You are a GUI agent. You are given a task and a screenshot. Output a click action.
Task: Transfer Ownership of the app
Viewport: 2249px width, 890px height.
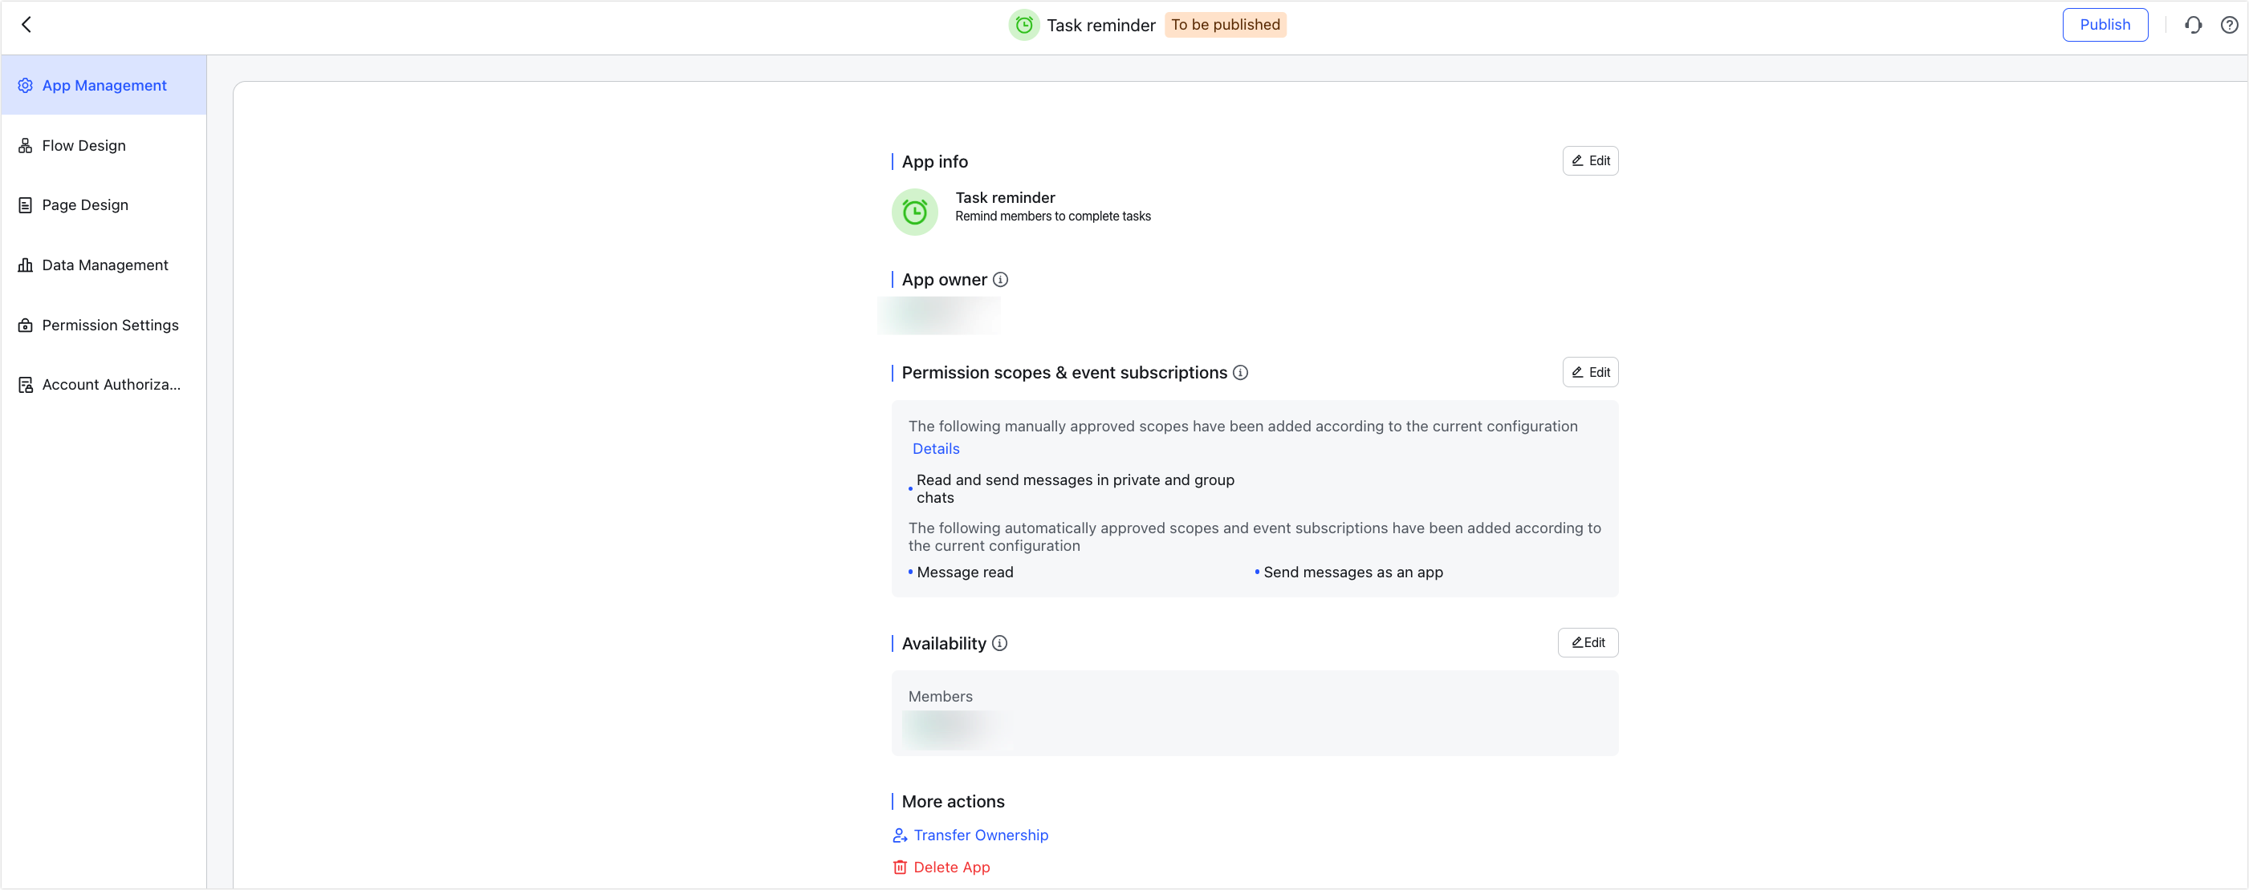tap(982, 835)
